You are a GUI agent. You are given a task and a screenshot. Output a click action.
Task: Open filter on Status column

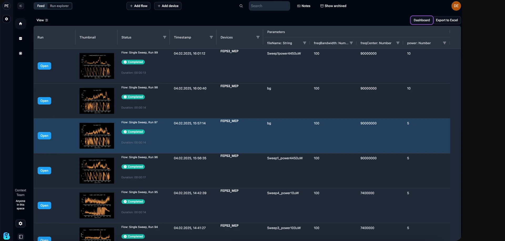pyautogui.click(x=165, y=37)
